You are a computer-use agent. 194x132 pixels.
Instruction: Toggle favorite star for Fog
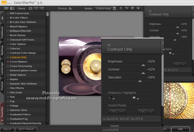[x=8, y=101]
